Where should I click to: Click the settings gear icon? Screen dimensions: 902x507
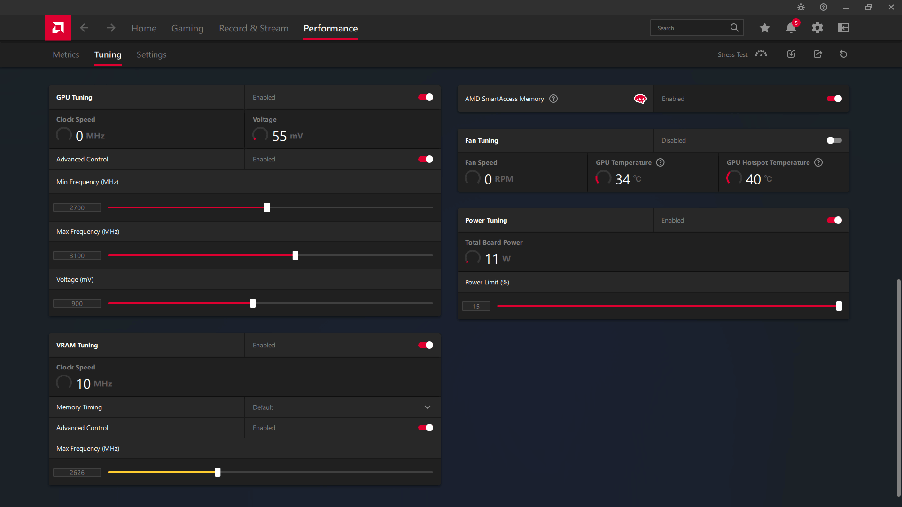[818, 27]
